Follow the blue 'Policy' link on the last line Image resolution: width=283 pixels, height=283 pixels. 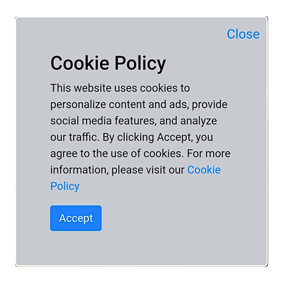65,187
